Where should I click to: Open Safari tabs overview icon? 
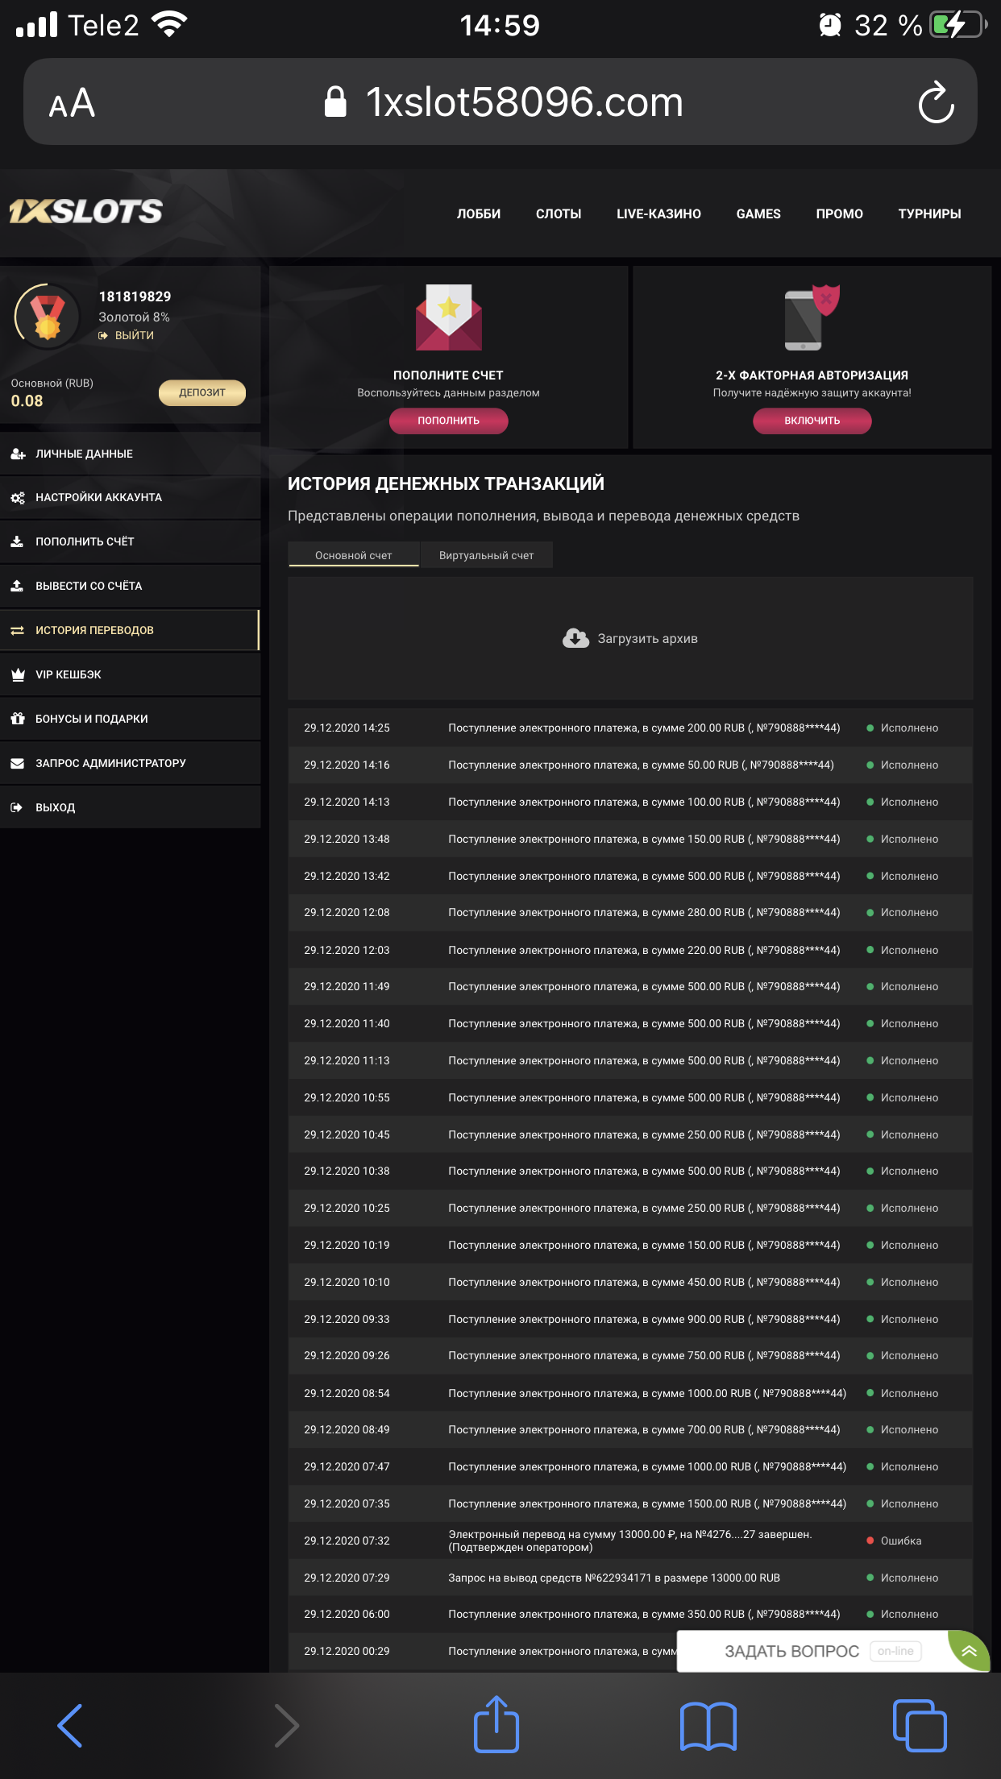coord(920,1725)
